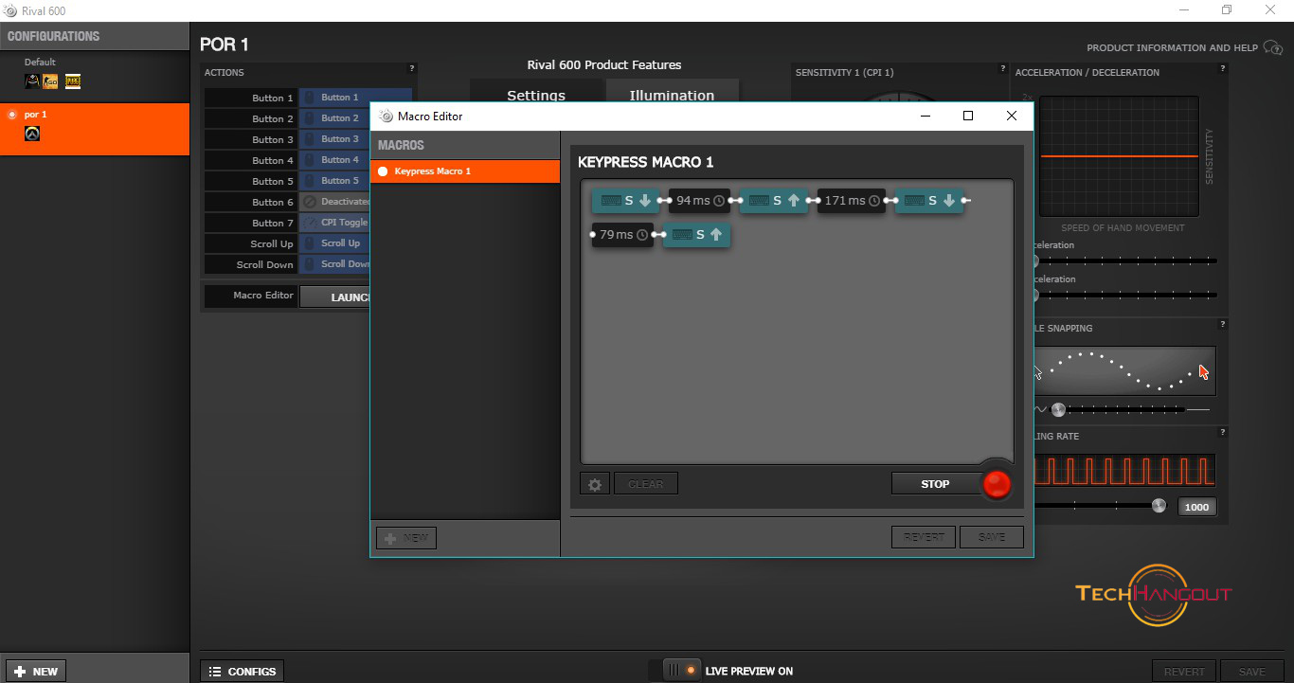Click the angle snapping slider handle
Image resolution: width=1294 pixels, height=683 pixels.
pyautogui.click(x=1059, y=410)
